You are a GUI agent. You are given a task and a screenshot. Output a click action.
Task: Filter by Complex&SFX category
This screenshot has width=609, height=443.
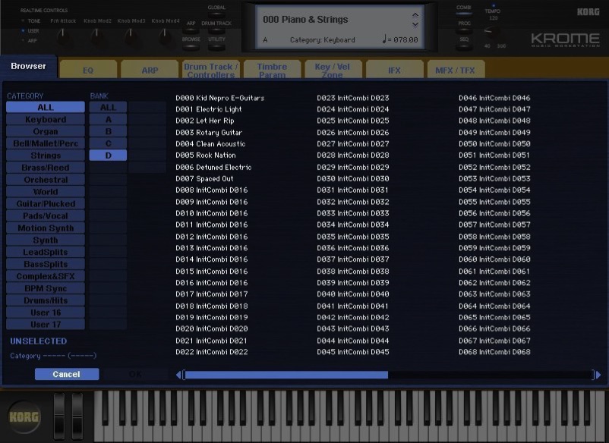coord(46,276)
